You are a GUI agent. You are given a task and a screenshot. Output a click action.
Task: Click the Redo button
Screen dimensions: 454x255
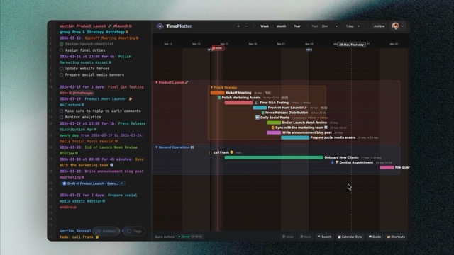(x=306, y=237)
